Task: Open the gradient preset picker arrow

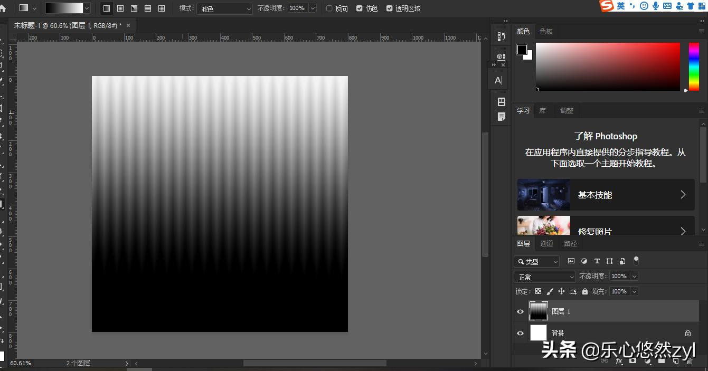Action: [x=87, y=8]
